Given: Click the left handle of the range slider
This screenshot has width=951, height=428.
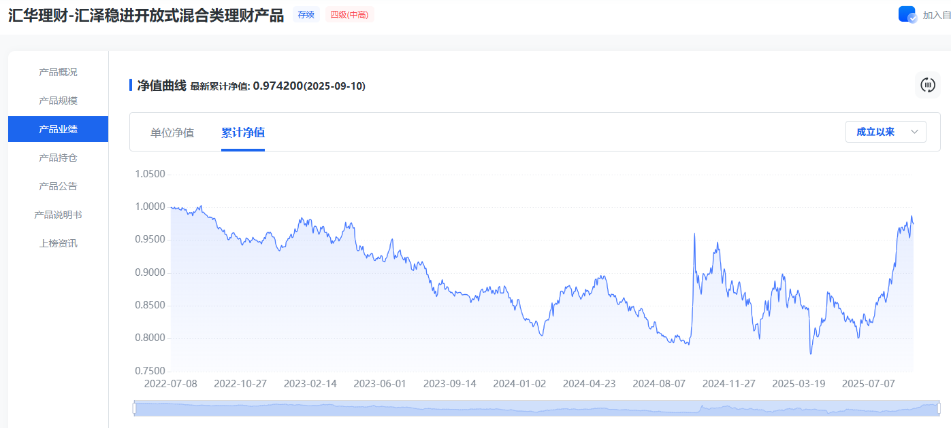Looking at the screenshot, I should point(134,408).
